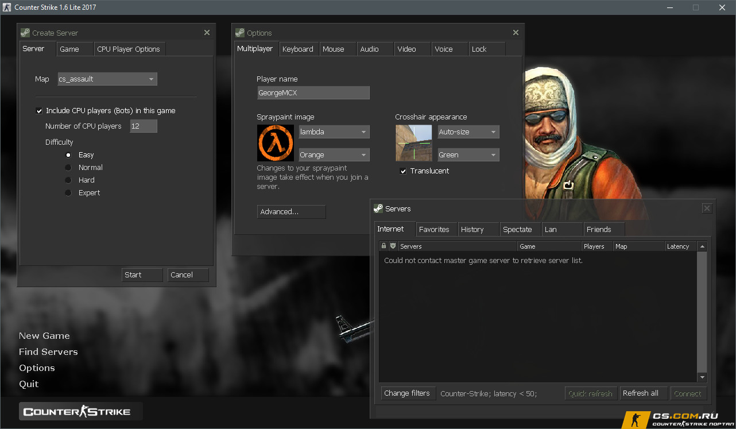Open Options from main menu
The height and width of the screenshot is (429, 736).
(x=37, y=368)
